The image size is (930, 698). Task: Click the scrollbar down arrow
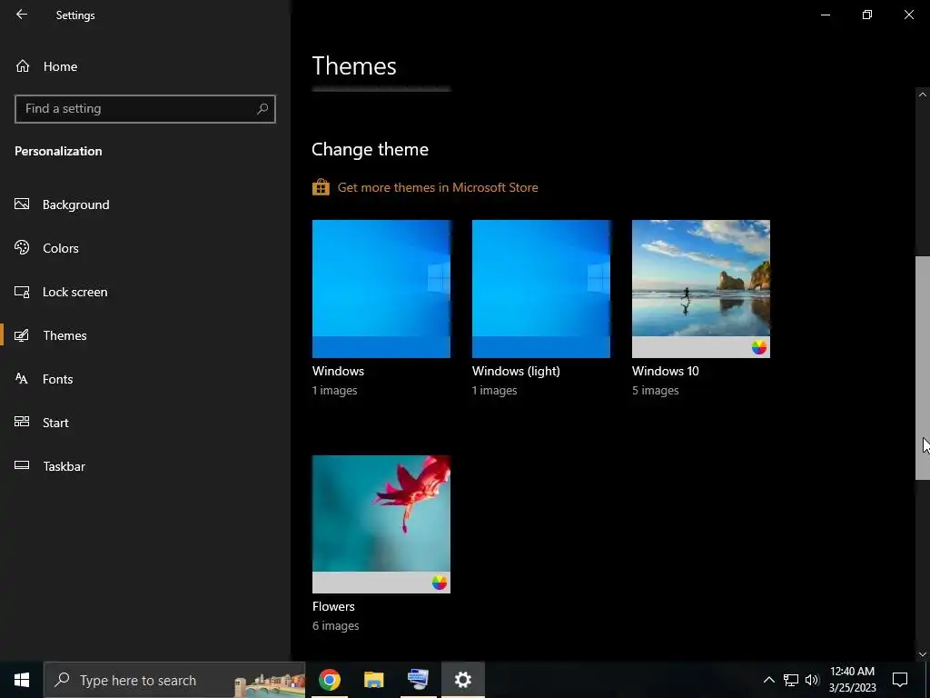pyautogui.click(x=923, y=654)
